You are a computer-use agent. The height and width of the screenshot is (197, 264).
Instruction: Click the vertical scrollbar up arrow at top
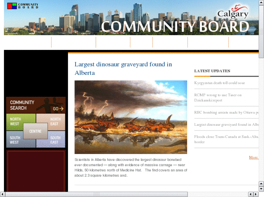261,2
